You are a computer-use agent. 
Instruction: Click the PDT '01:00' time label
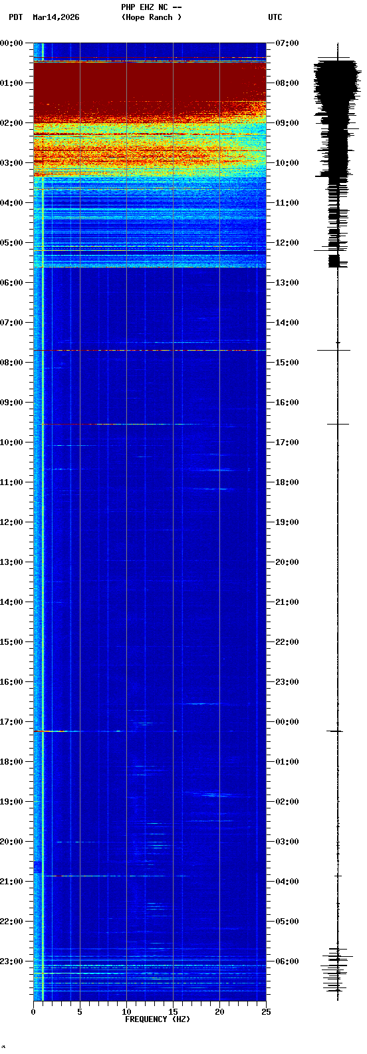click(11, 83)
